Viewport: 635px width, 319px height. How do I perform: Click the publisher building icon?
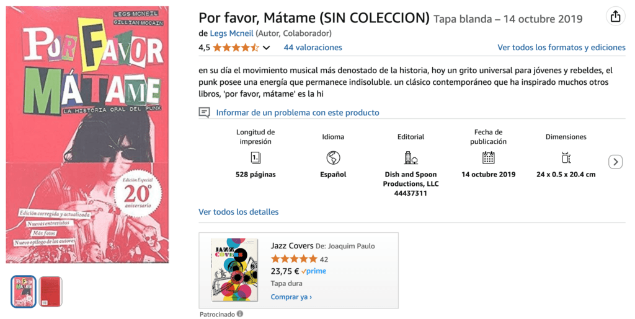[x=411, y=157]
